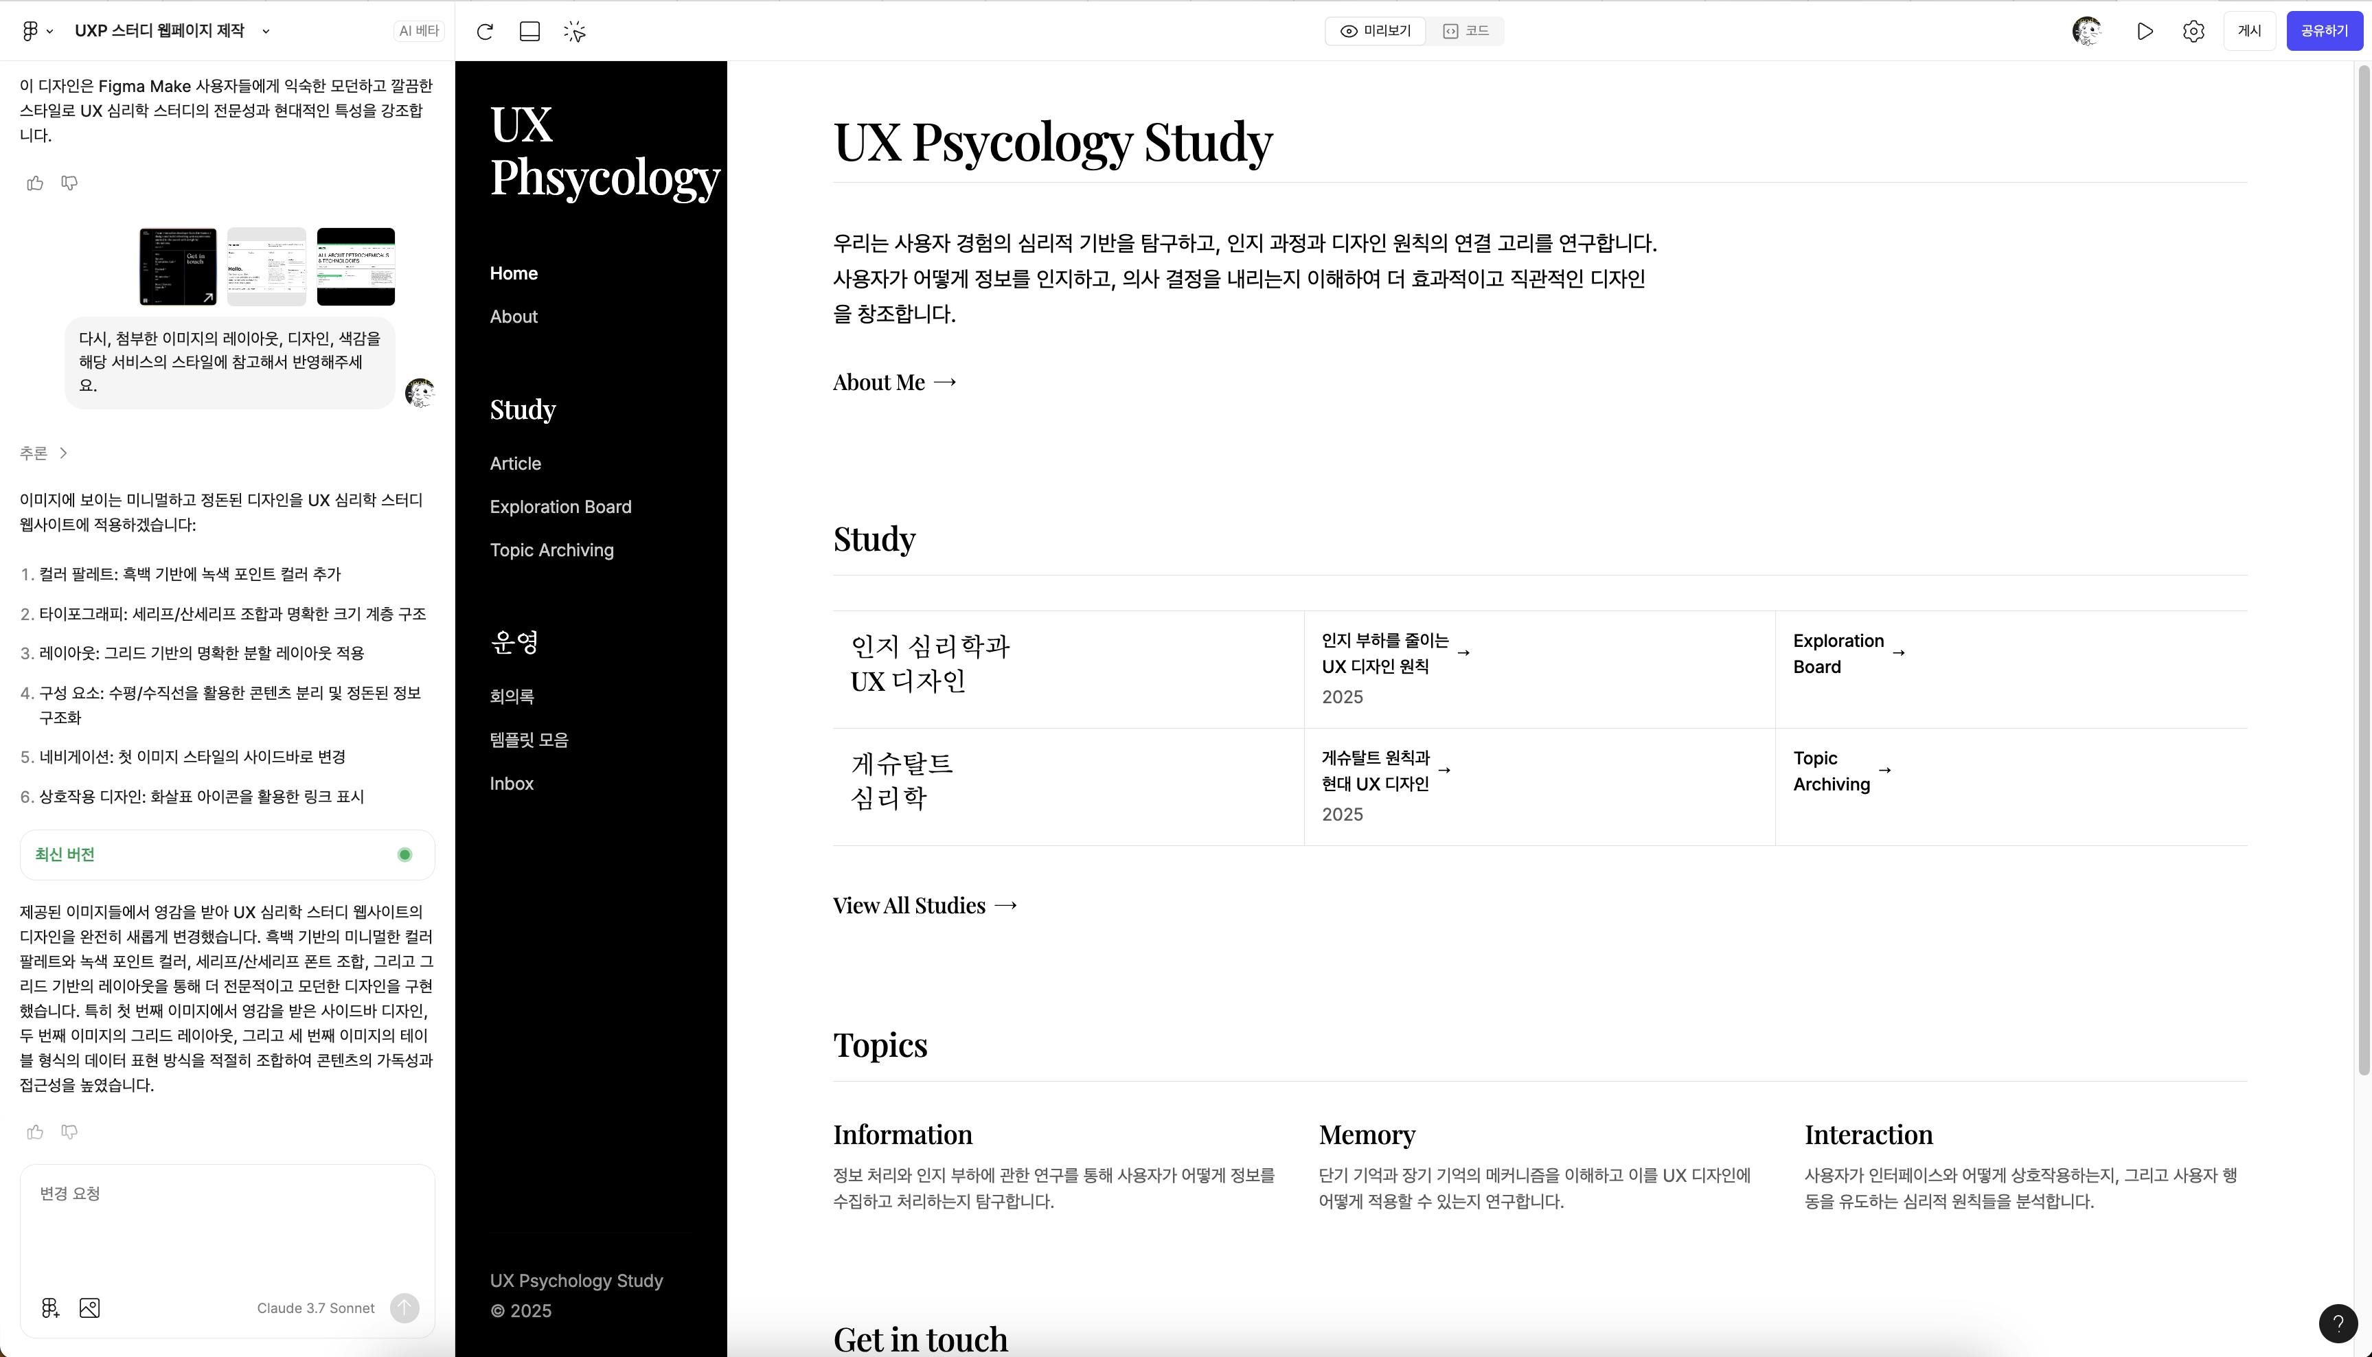
Task: Switch to 코드 code view
Action: [1465, 31]
